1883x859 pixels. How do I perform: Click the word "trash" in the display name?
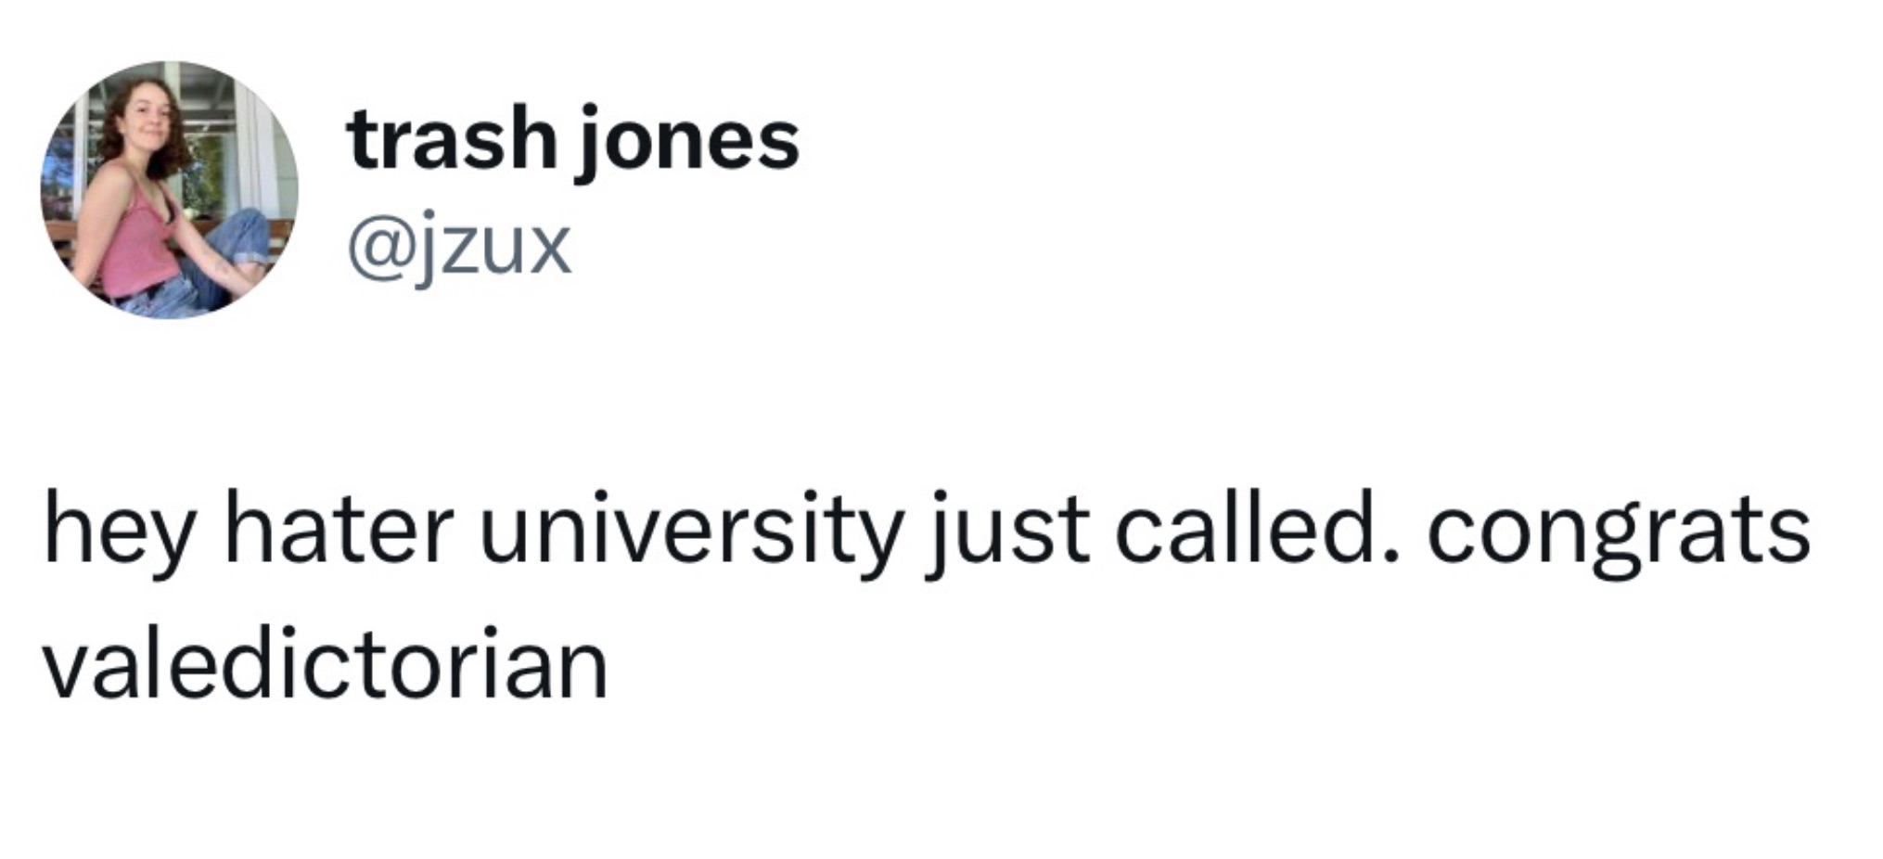pyautogui.click(x=451, y=141)
